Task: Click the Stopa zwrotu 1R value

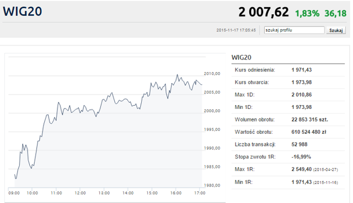Action: point(301,157)
